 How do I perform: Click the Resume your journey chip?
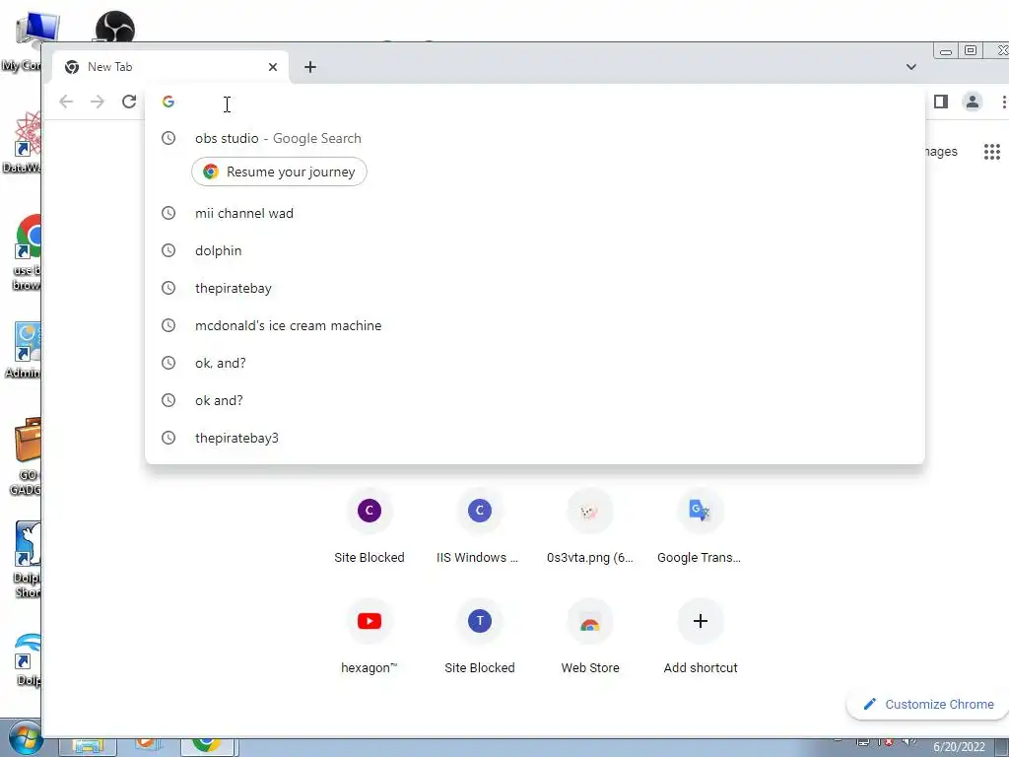pos(279,172)
